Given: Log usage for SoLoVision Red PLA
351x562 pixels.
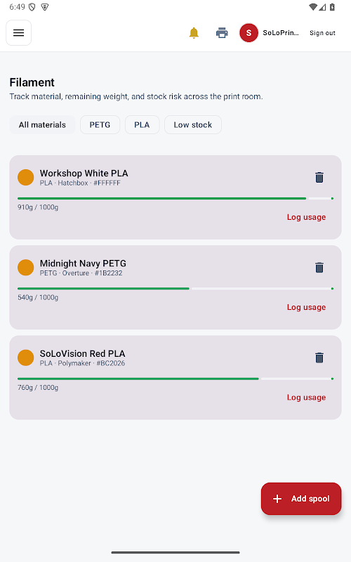Looking at the screenshot, I should (x=306, y=398).
